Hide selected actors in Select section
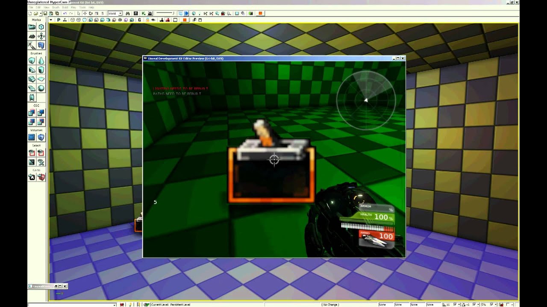The width and height of the screenshot is (547, 307). coord(41,153)
